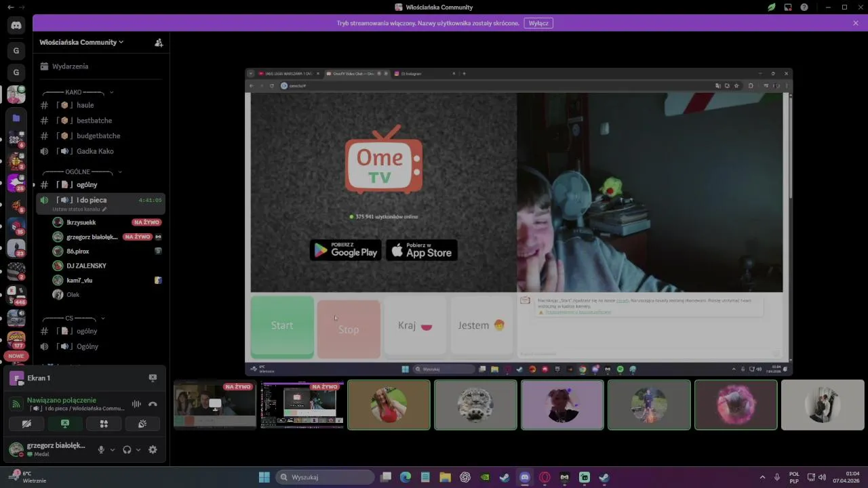Open the Kraj country selector in OmeTV
Viewport: 868px width, 488px height.
tap(415, 325)
